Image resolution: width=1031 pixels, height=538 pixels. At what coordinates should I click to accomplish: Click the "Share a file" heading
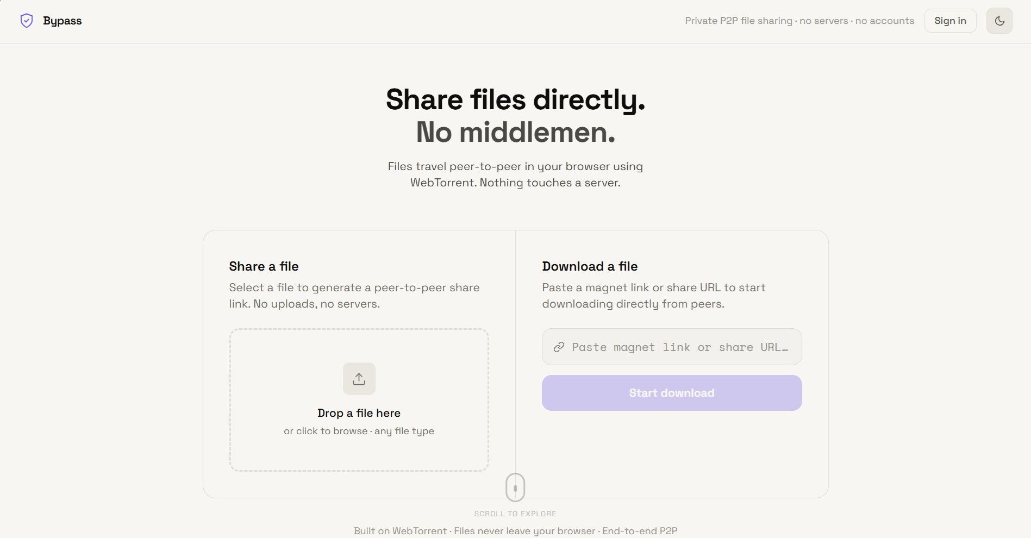(264, 266)
